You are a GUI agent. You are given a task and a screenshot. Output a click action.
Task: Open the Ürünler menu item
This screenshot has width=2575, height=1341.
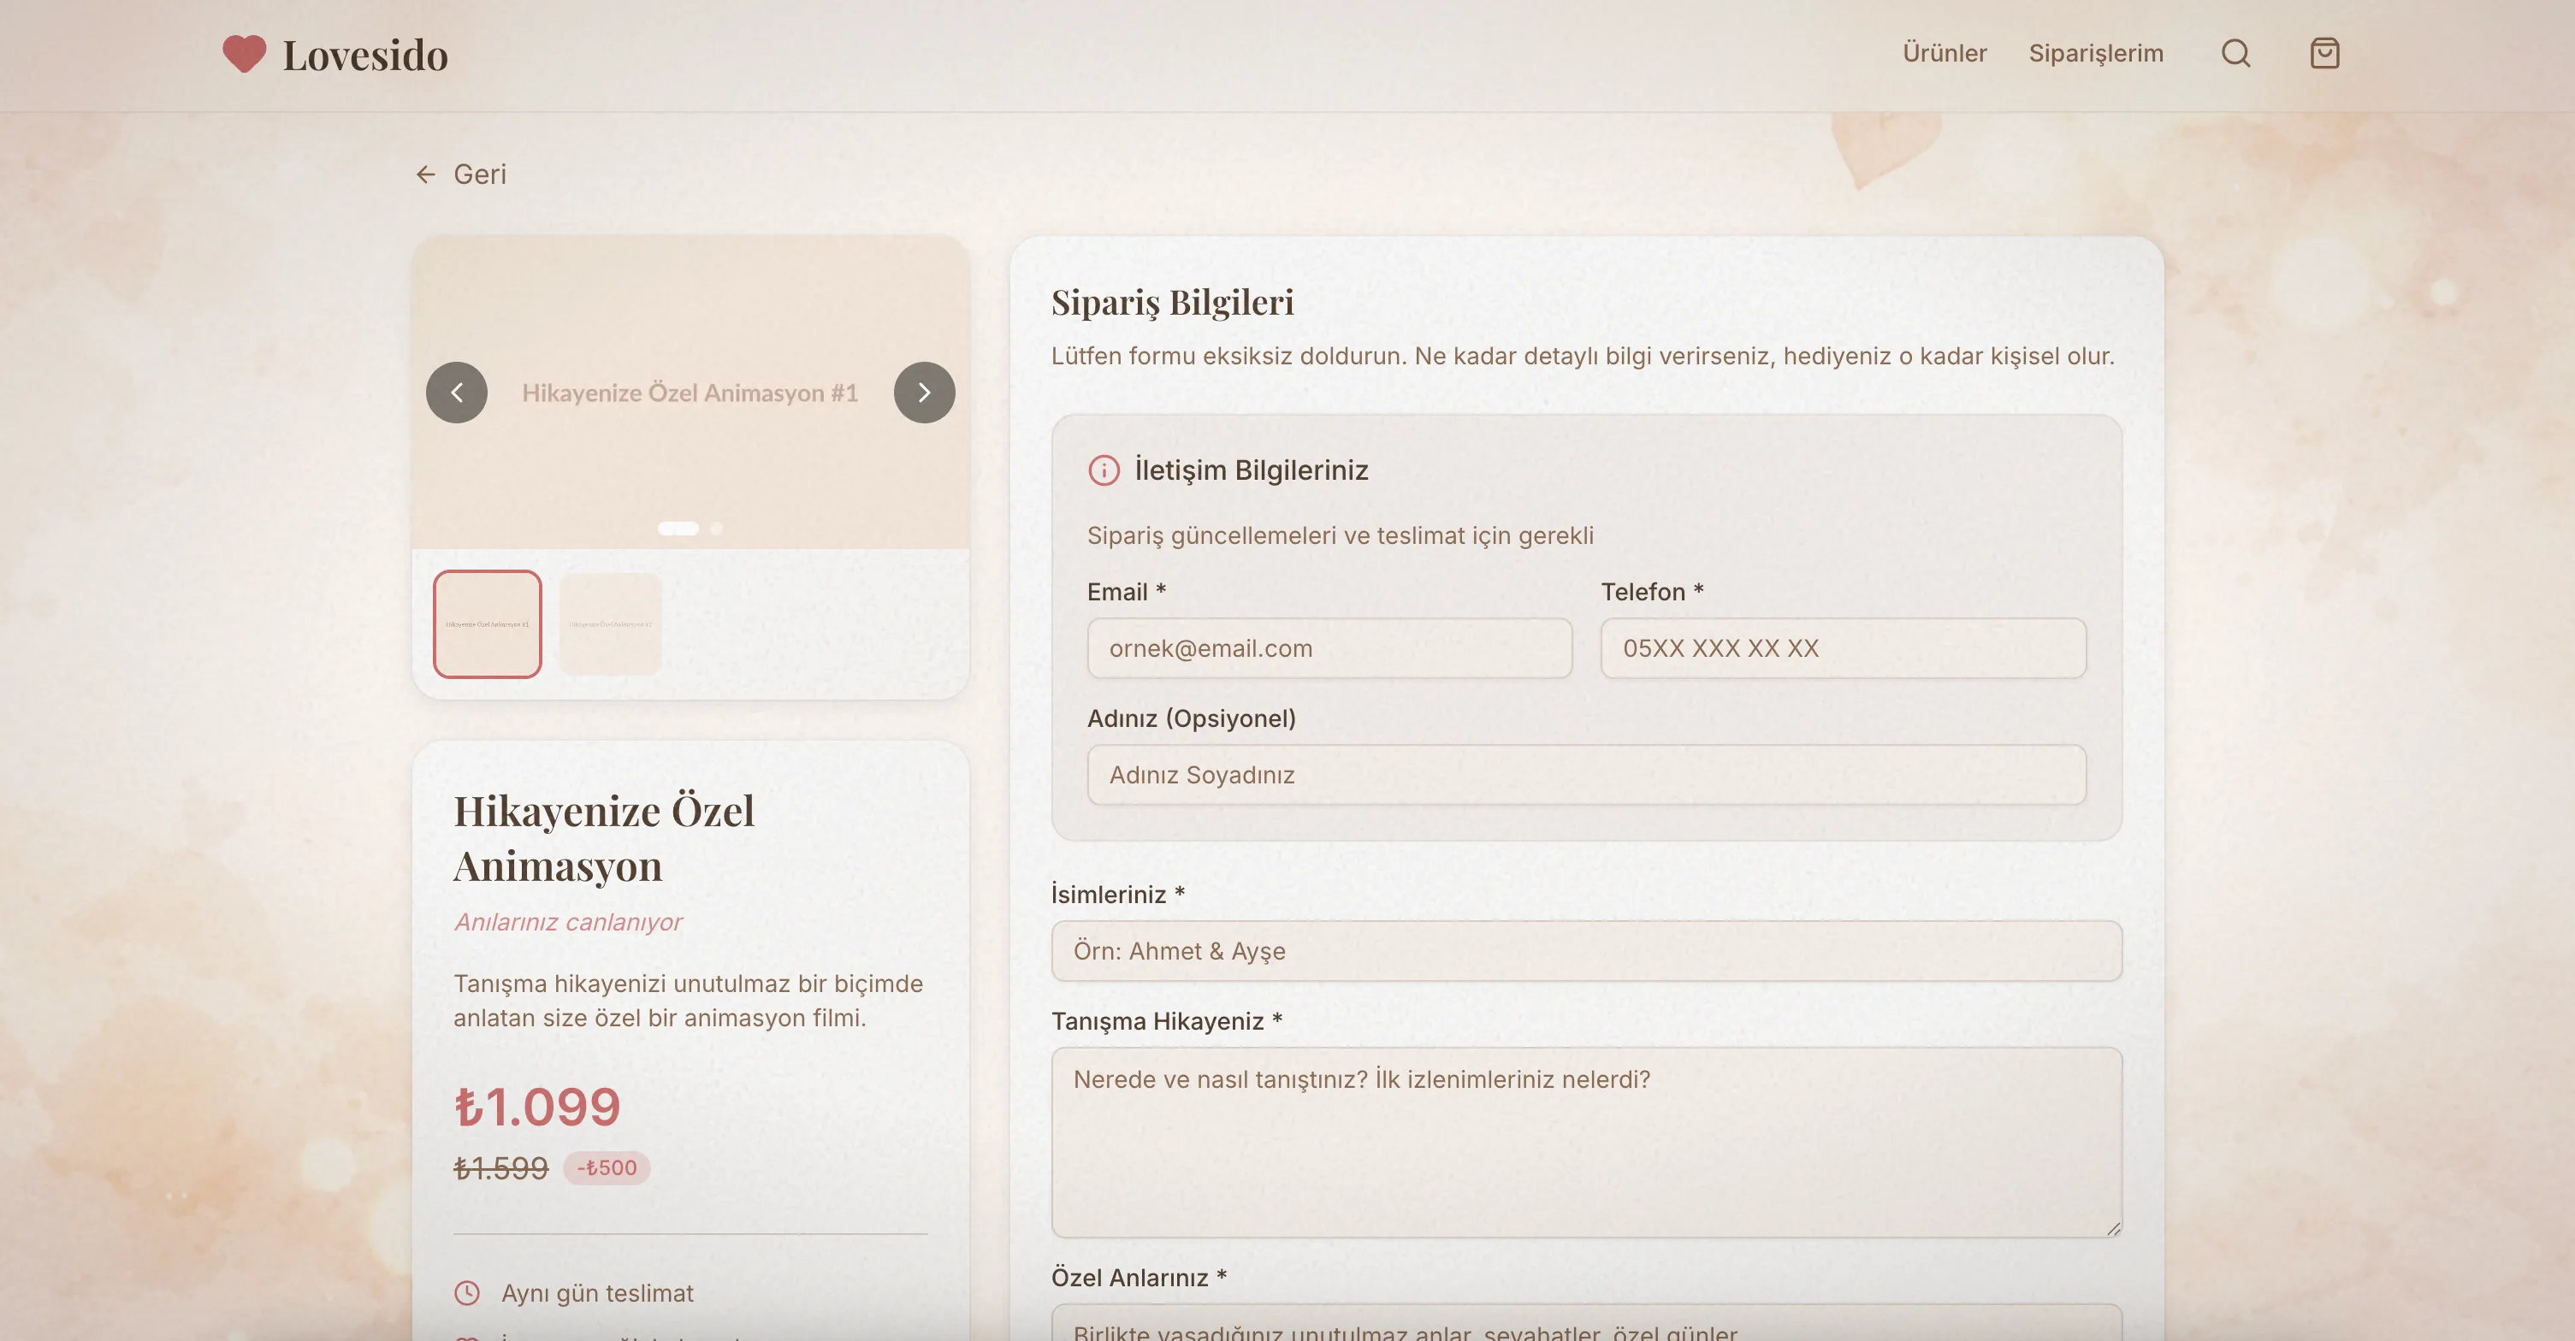point(1944,53)
